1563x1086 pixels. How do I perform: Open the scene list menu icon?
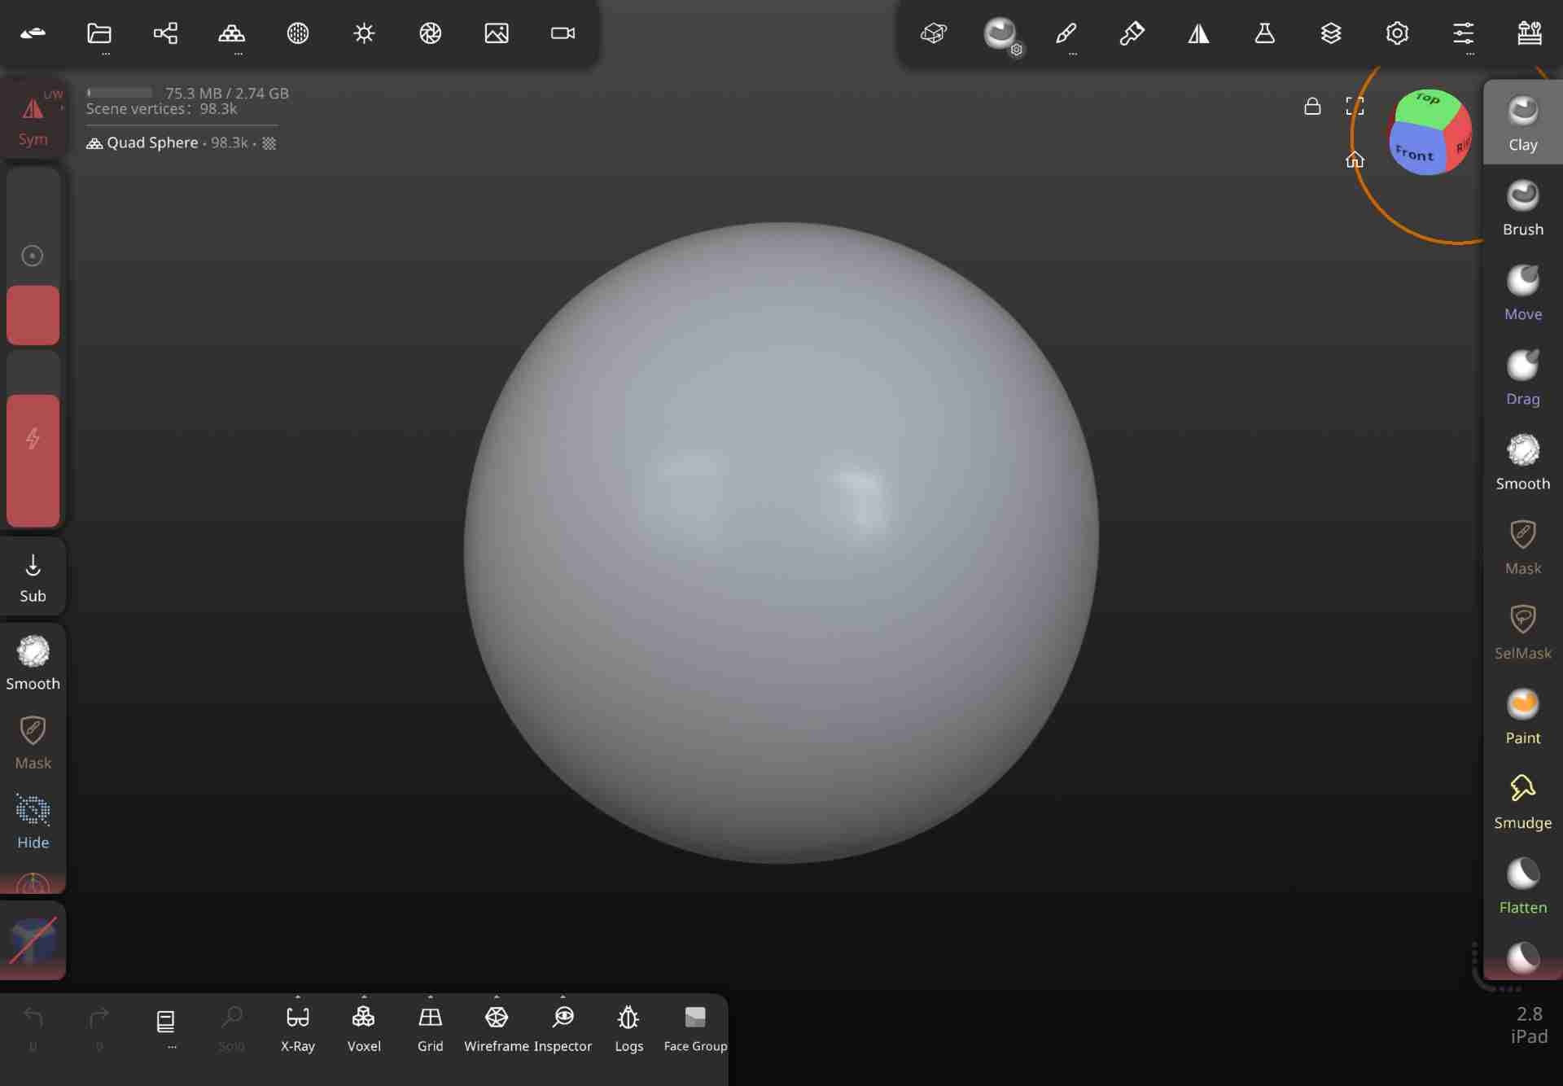tap(165, 1021)
